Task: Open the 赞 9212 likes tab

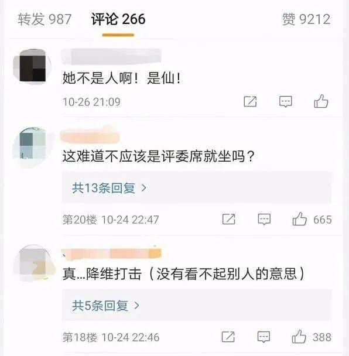Action: [306, 19]
